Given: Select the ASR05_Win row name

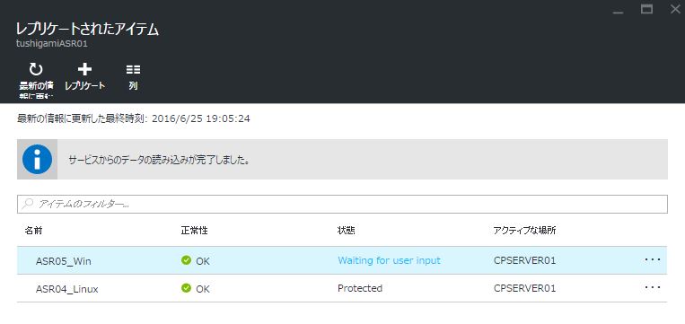Looking at the screenshot, I should pos(64,261).
